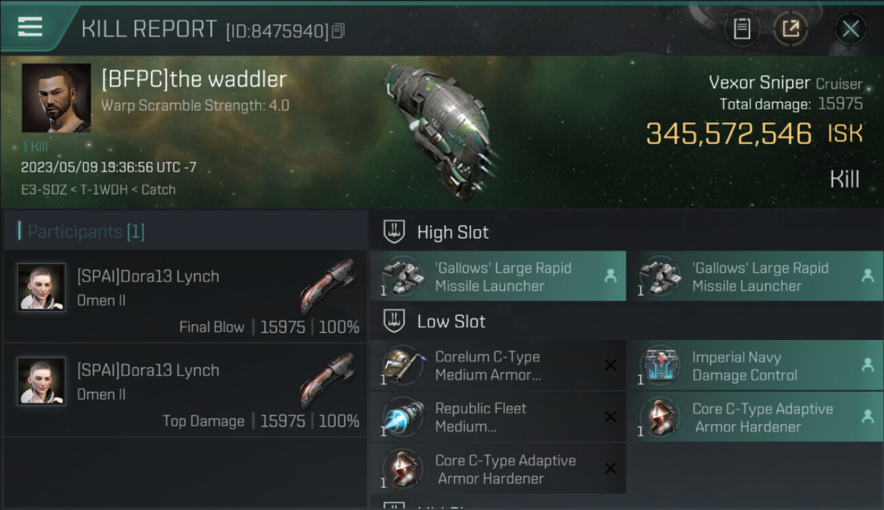Screen dimensions: 884x510
Task: Select the Imperial Navy Damage Control module
Action: (x=755, y=365)
